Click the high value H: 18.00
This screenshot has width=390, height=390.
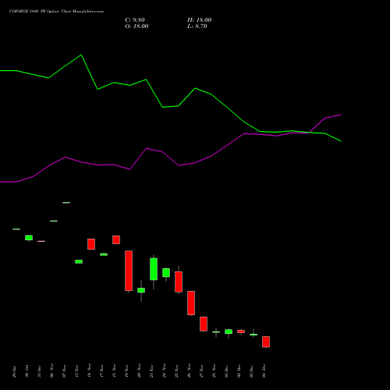(200, 20)
